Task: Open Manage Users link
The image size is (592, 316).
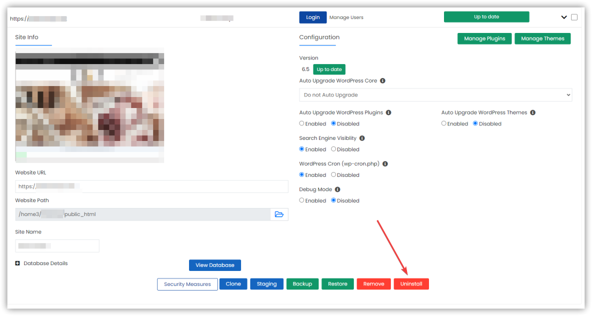Action: [x=346, y=17]
